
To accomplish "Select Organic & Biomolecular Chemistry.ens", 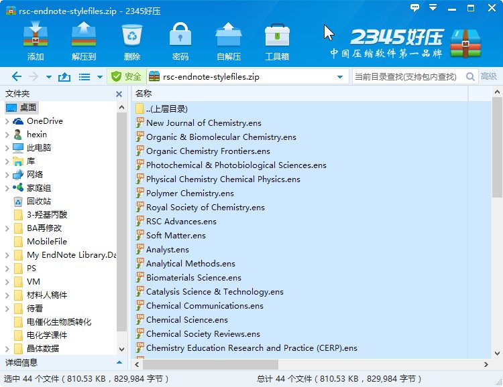I will [221, 137].
